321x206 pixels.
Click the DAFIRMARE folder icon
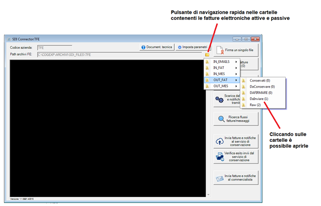click(x=243, y=93)
